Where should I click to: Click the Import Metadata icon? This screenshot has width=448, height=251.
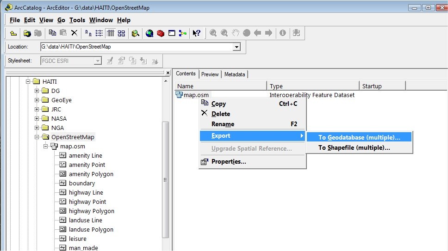132,61
